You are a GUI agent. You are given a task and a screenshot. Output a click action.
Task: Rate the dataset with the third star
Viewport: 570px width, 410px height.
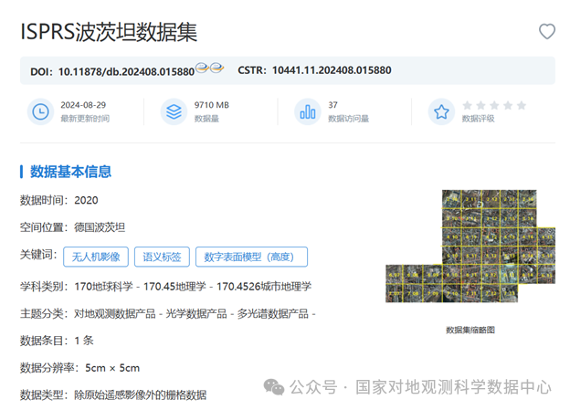(494, 105)
